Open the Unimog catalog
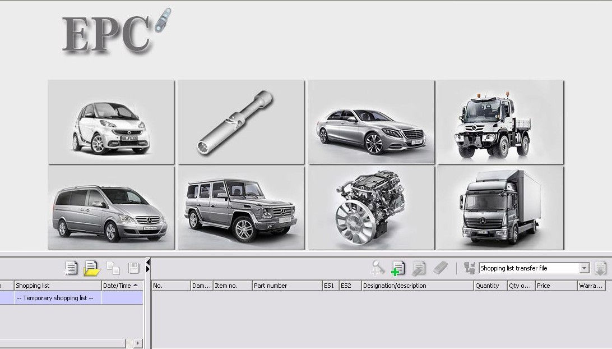 pos(501,122)
